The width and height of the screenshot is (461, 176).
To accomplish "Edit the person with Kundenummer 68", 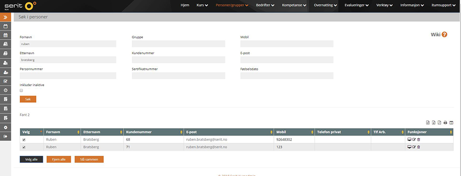I will click(x=414, y=139).
